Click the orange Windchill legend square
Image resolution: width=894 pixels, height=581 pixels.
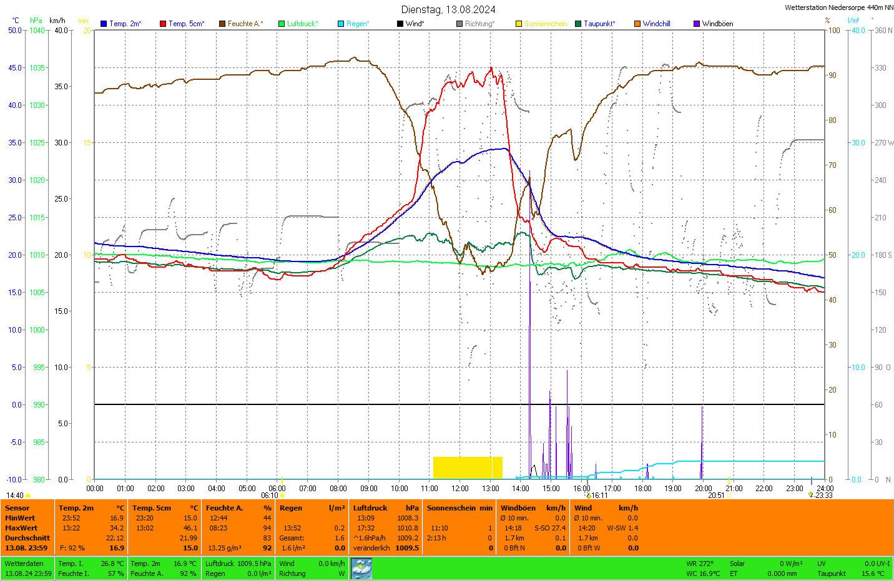point(637,24)
